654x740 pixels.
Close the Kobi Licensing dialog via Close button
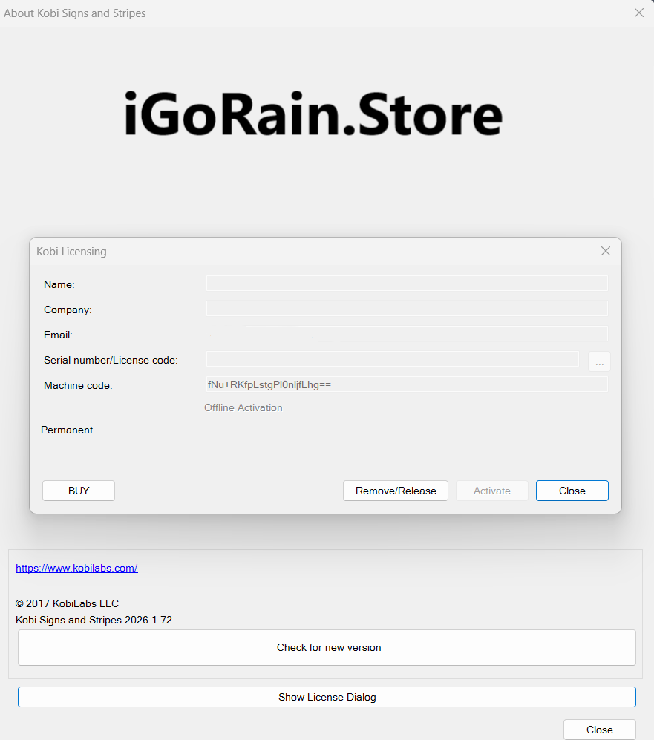pyautogui.click(x=572, y=491)
